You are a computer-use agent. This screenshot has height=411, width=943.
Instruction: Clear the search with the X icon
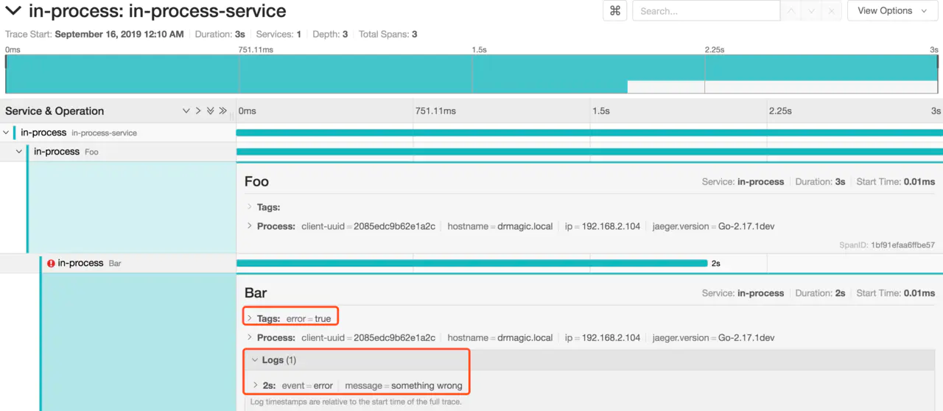[x=832, y=11]
